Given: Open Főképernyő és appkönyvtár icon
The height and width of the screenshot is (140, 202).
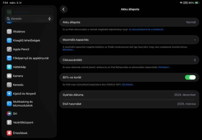Looking at the screenshot, I should point(9,58).
